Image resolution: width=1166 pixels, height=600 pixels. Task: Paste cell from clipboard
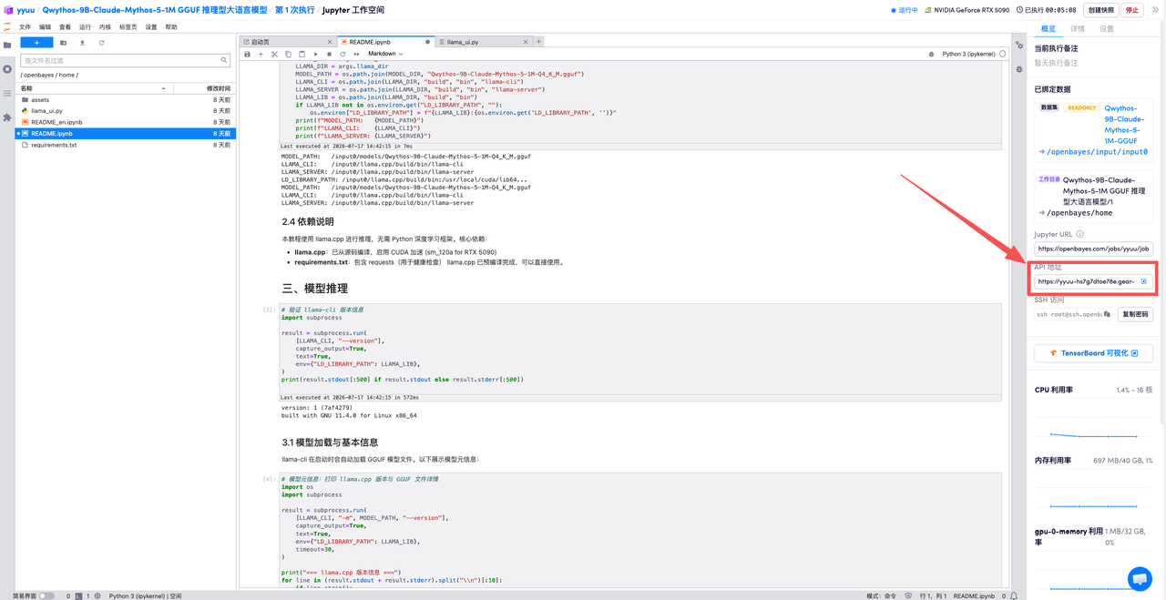click(x=302, y=54)
